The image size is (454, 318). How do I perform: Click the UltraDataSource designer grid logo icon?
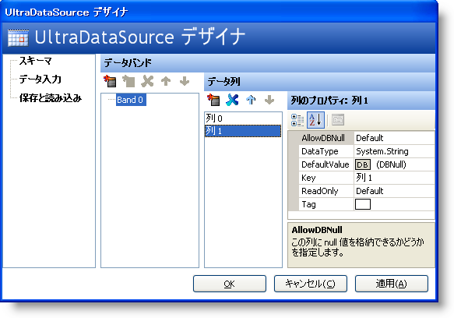[18, 38]
